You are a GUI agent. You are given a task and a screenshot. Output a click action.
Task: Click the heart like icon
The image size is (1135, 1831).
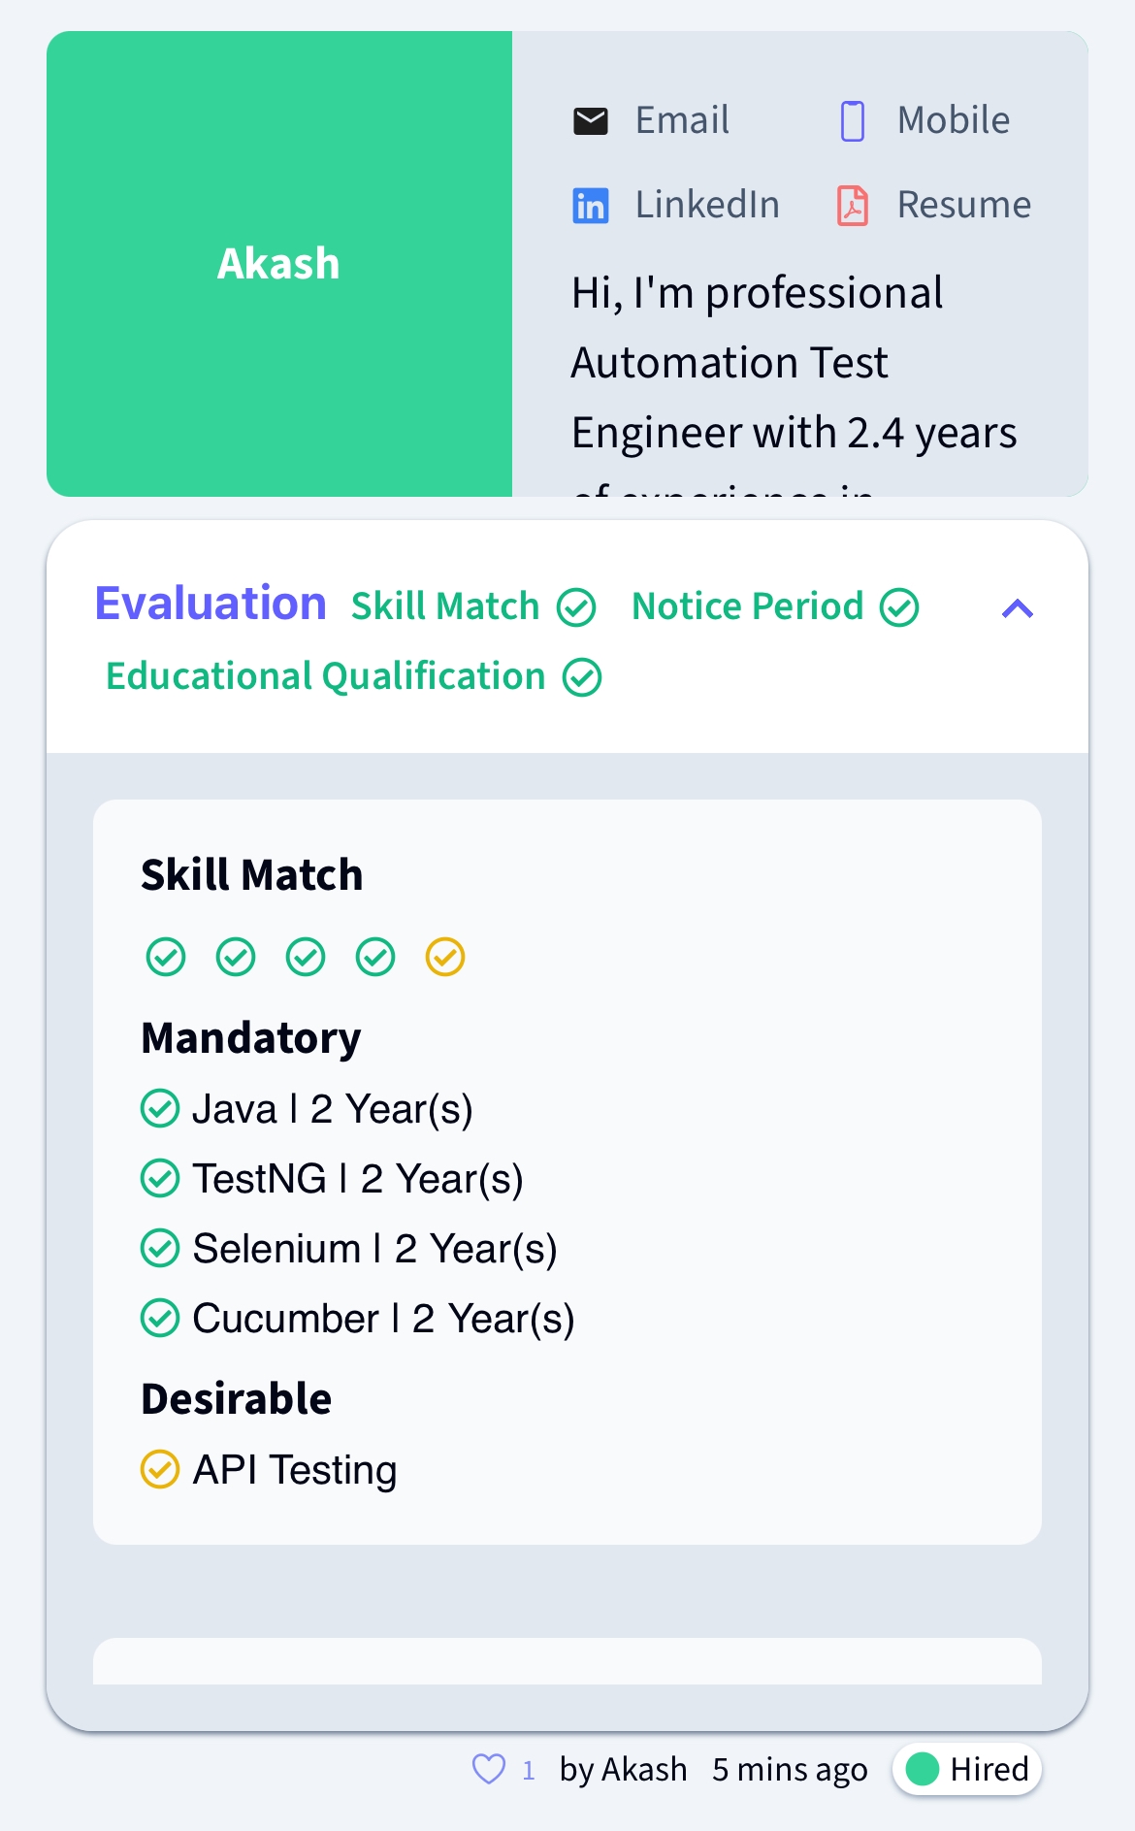pos(489,1769)
